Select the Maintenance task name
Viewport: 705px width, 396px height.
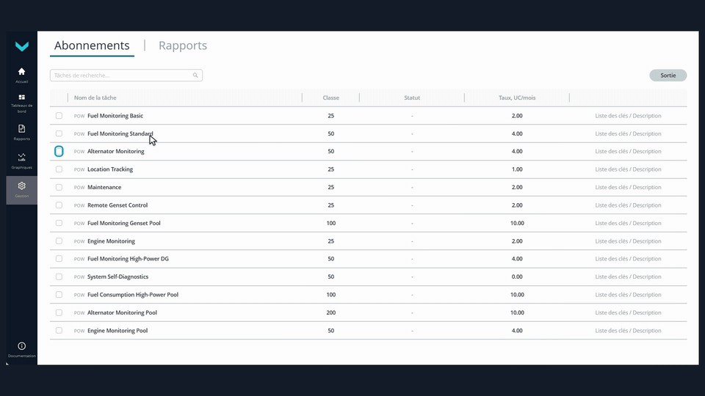[x=104, y=187]
